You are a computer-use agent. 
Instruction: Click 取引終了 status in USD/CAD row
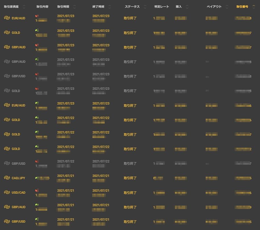130,193
